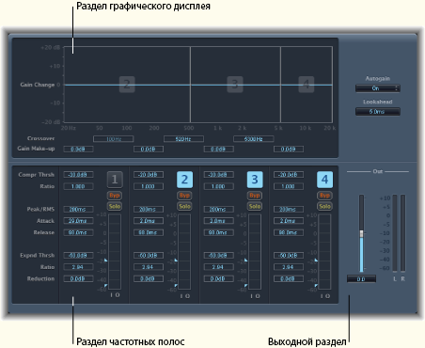Click Byp button for band 3
This screenshot has width=425, height=348.
pyautogui.click(x=255, y=196)
